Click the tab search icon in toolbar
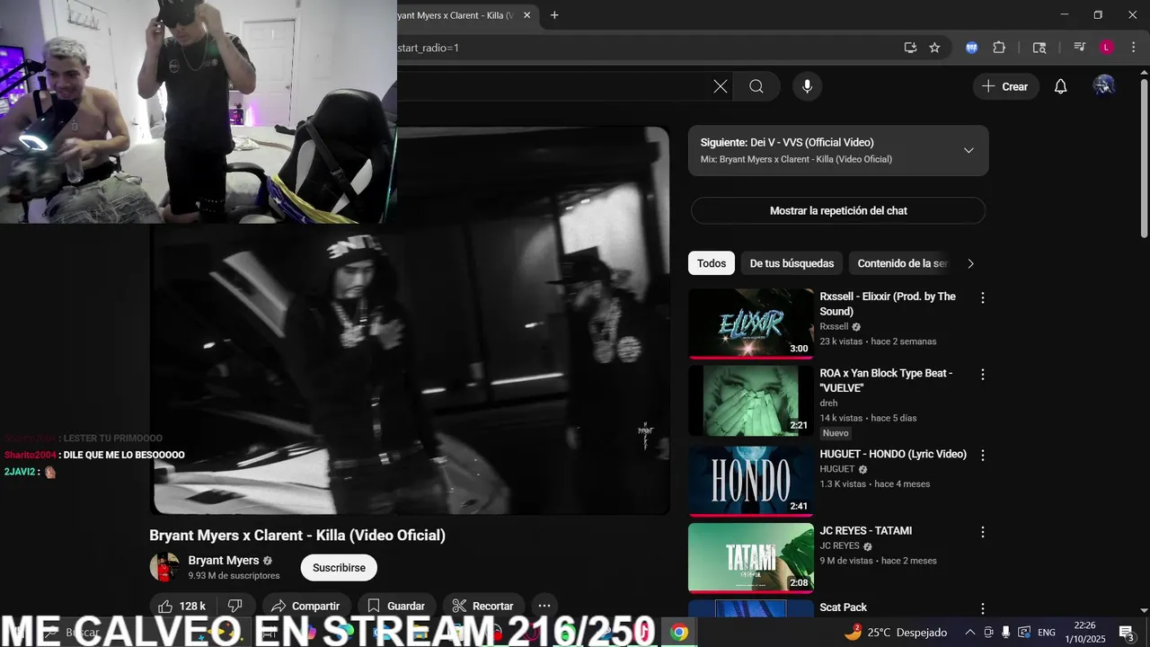The width and height of the screenshot is (1150, 647). [x=1039, y=48]
